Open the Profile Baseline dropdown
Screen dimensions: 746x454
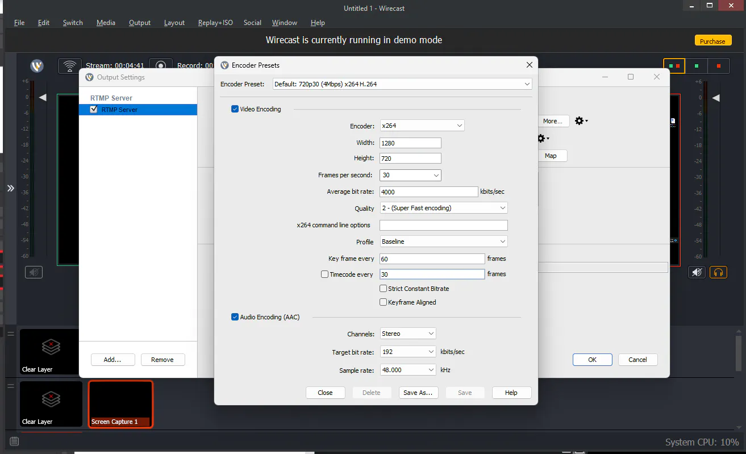[444, 241]
